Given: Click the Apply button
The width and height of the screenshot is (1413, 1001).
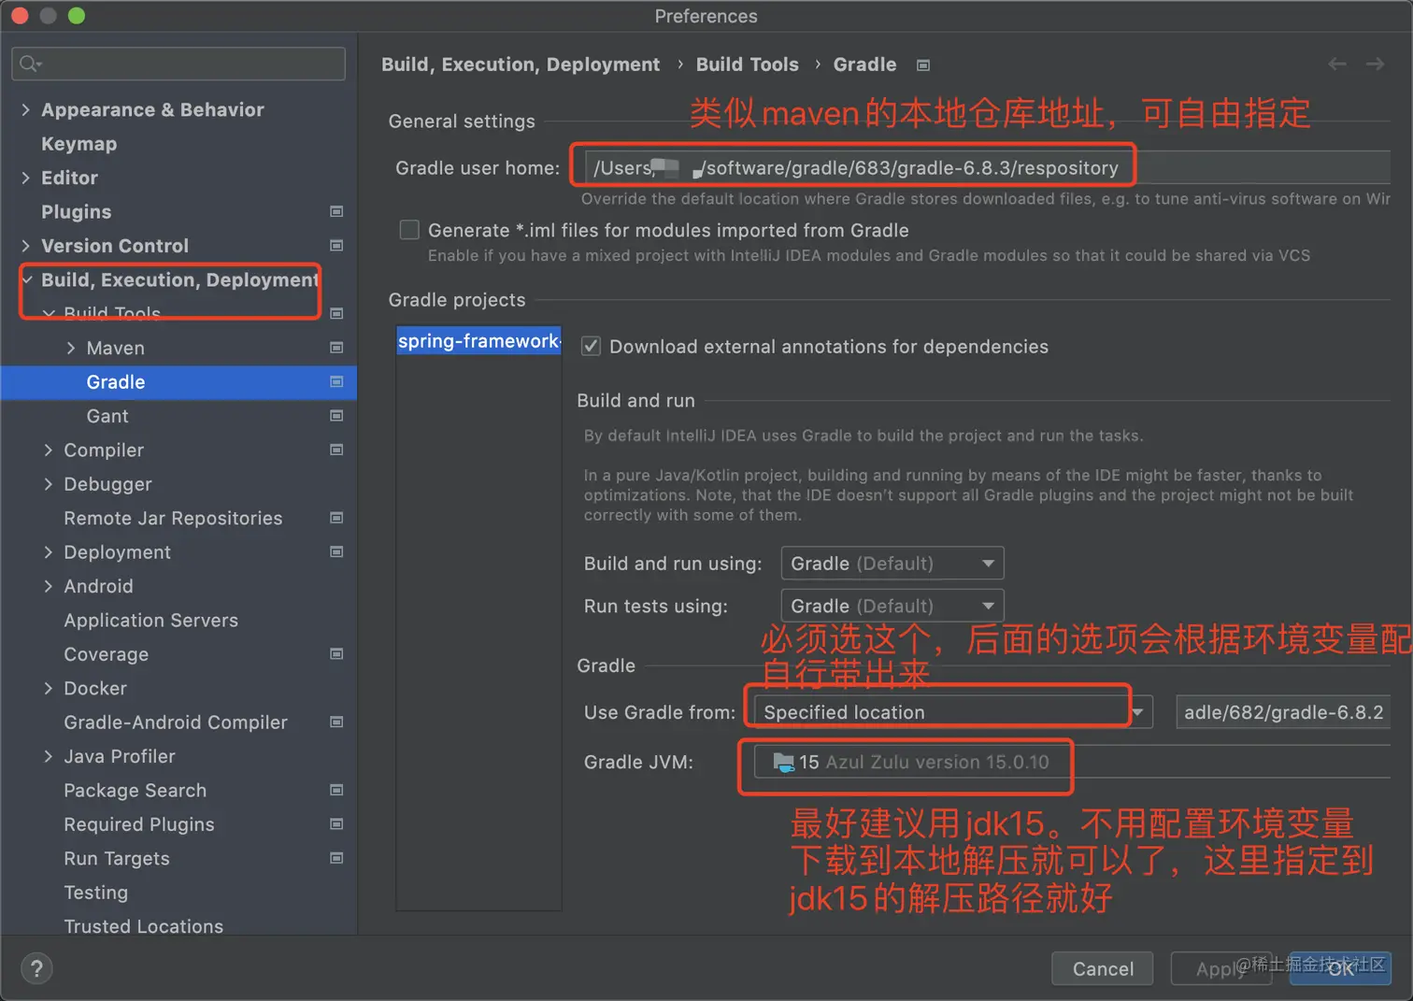Looking at the screenshot, I should [x=1220, y=968].
